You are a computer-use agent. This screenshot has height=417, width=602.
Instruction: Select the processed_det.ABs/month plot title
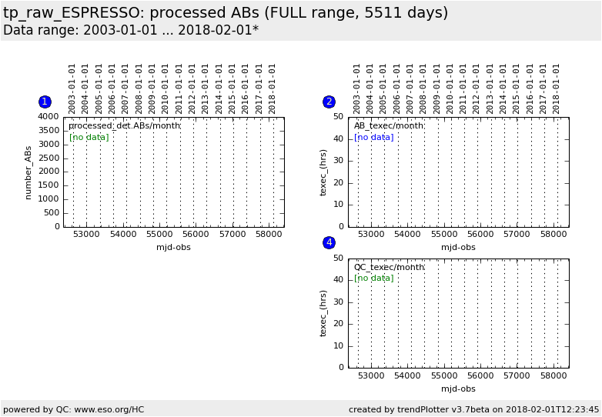124,126
